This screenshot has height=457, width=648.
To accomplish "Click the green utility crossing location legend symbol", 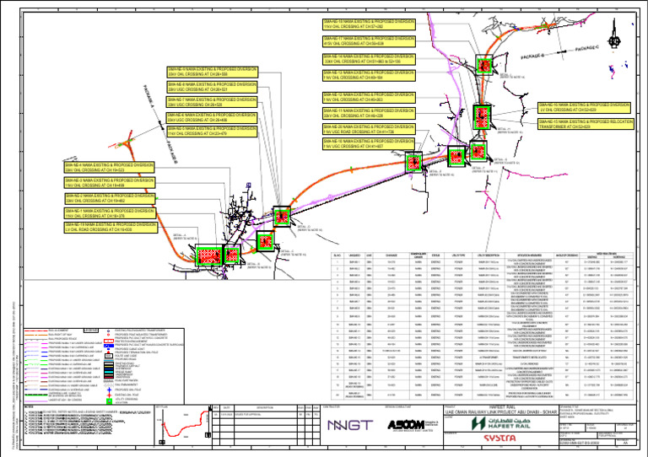I will (x=109, y=401).
